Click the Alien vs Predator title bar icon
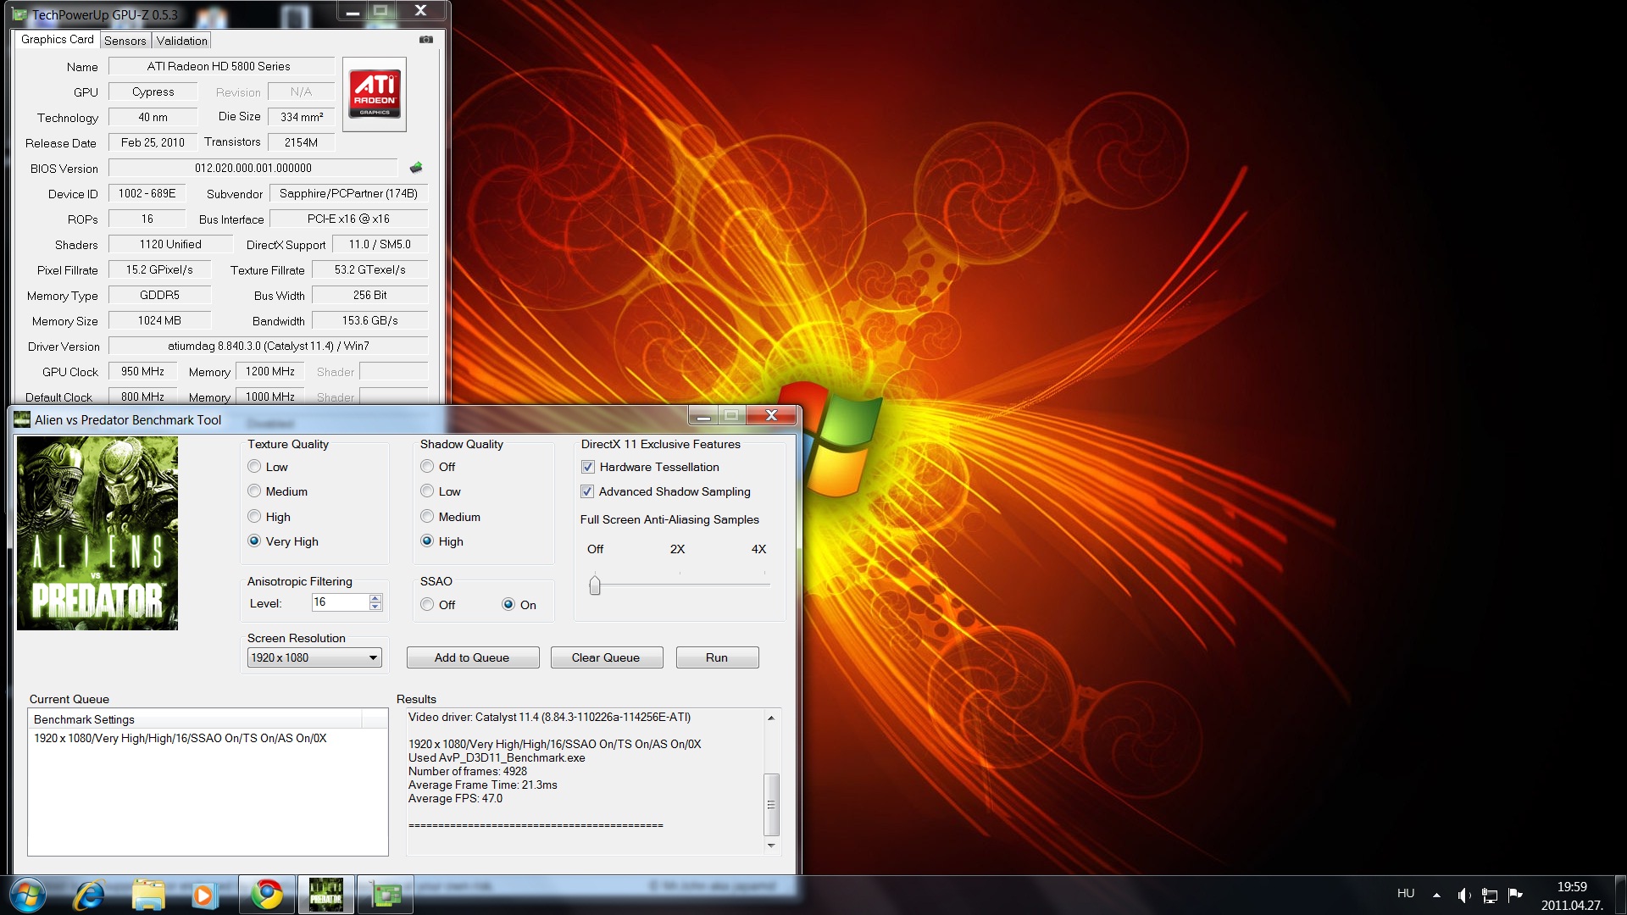Screen dimensions: 1627x915 coord(22,419)
